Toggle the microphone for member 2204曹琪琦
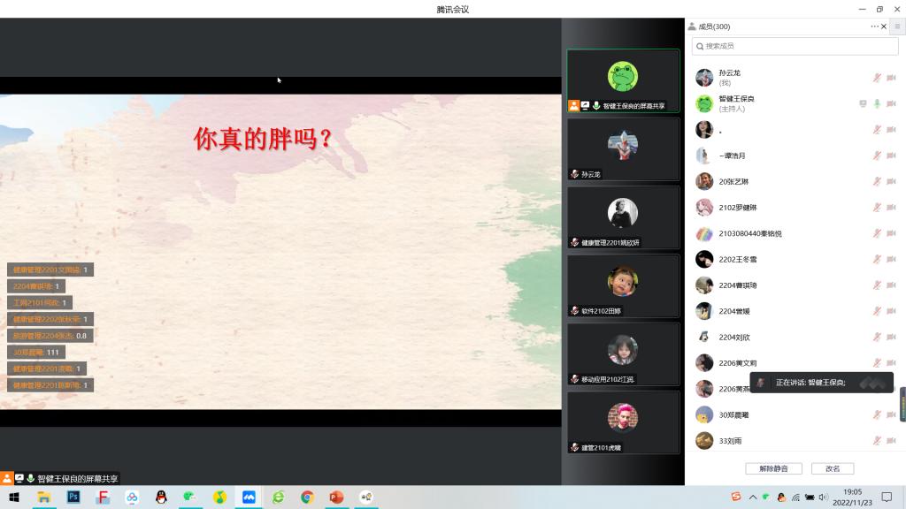Viewport: 906px width, 509px height. [x=877, y=285]
